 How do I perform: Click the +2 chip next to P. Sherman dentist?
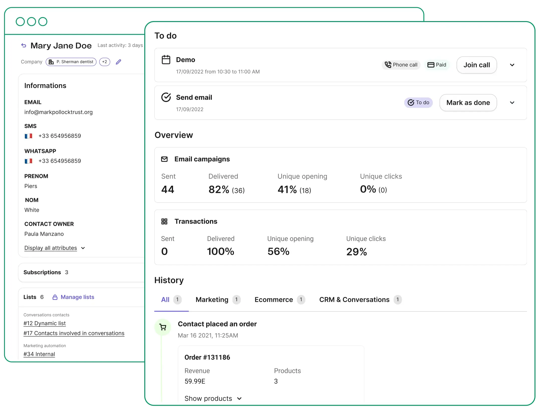(105, 62)
